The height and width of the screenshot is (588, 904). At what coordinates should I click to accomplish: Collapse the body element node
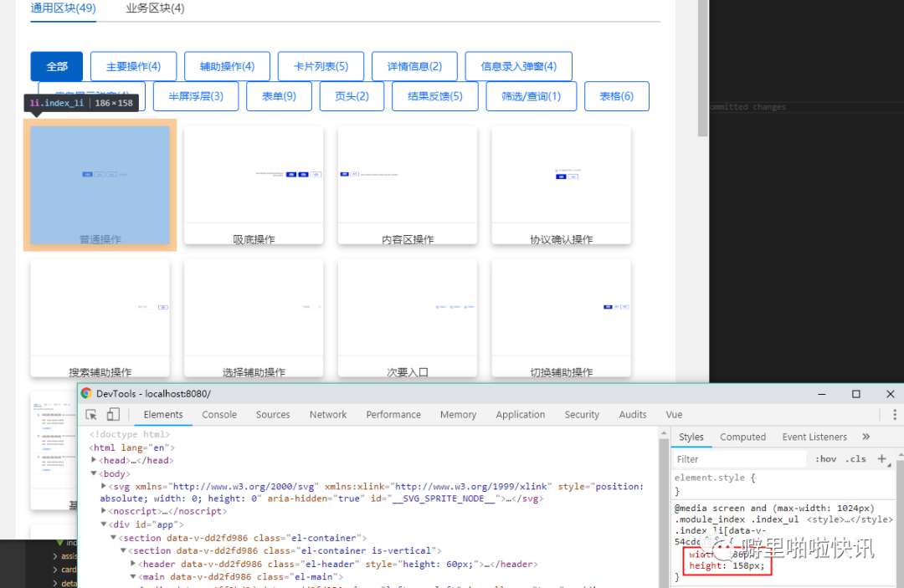click(x=94, y=473)
